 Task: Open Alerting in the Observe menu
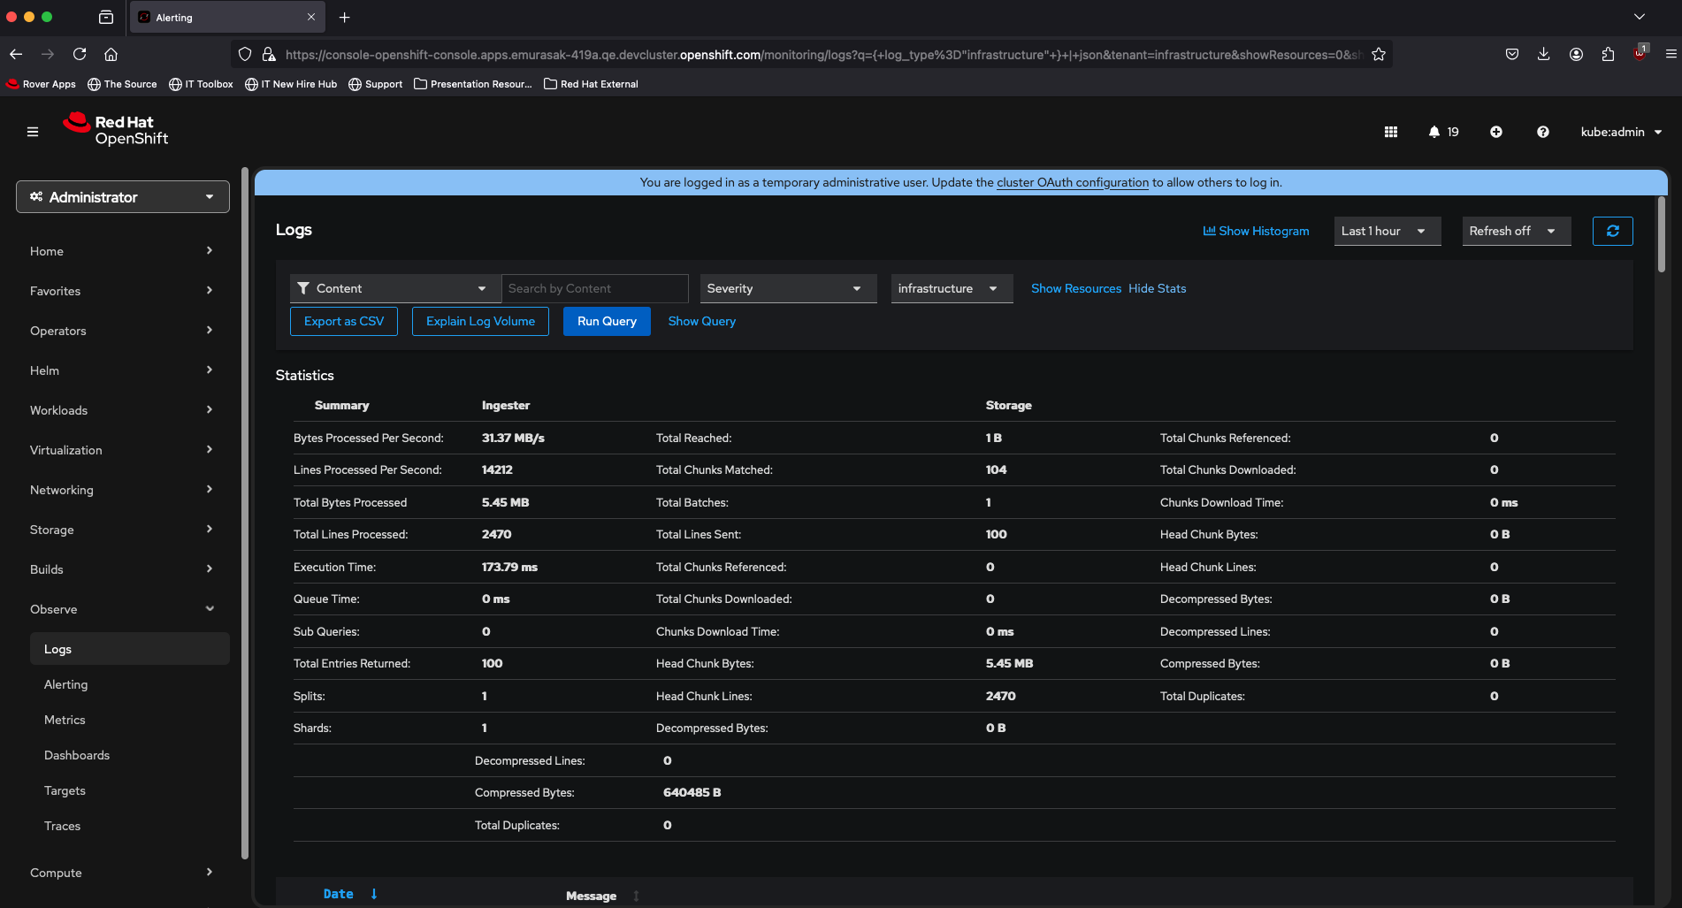click(x=66, y=684)
